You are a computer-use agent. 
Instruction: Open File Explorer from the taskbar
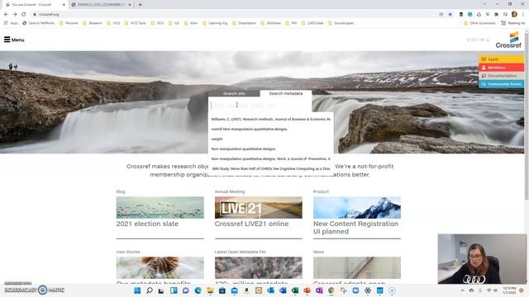tap(210, 290)
